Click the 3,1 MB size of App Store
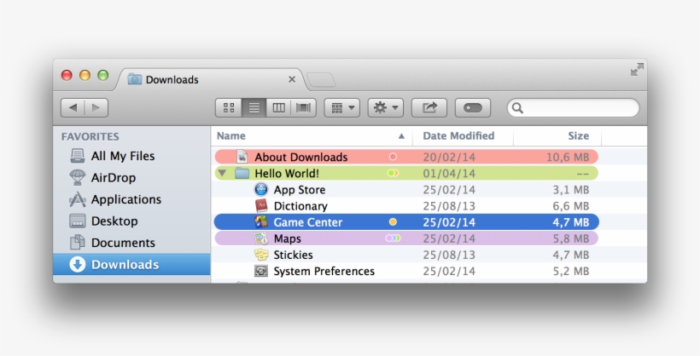The width and height of the screenshot is (700, 356). 571,190
